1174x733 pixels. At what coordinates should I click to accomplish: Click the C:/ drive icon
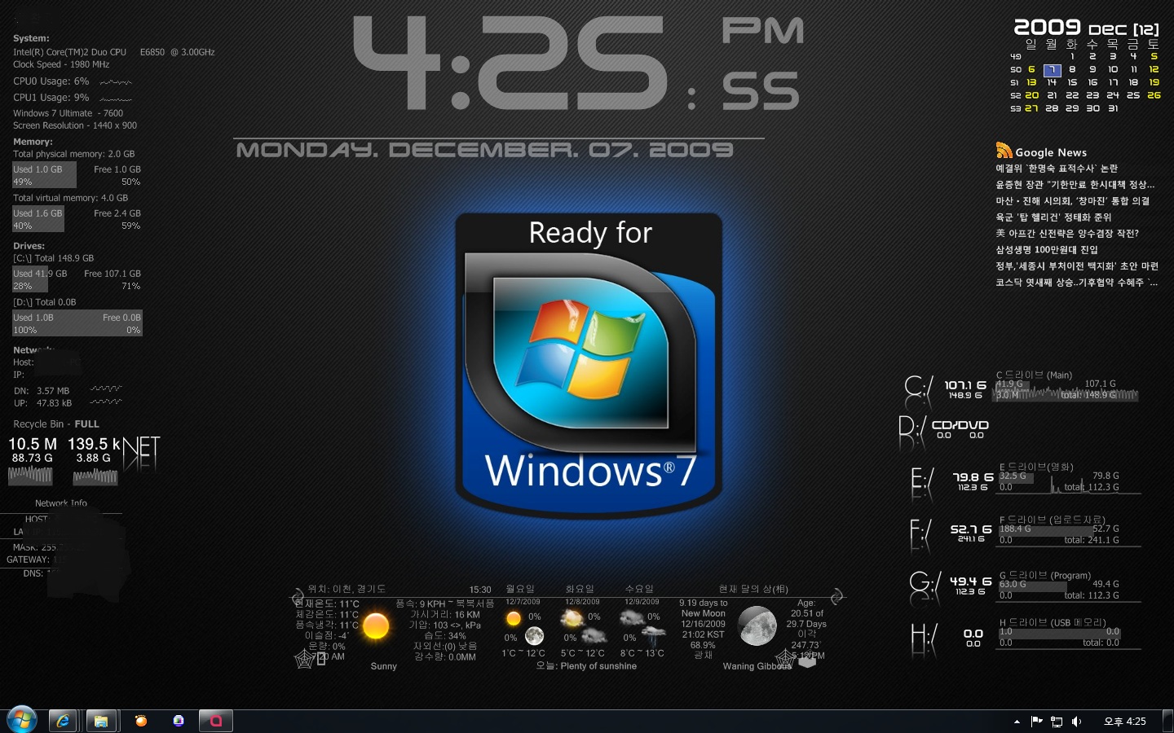[x=918, y=391]
